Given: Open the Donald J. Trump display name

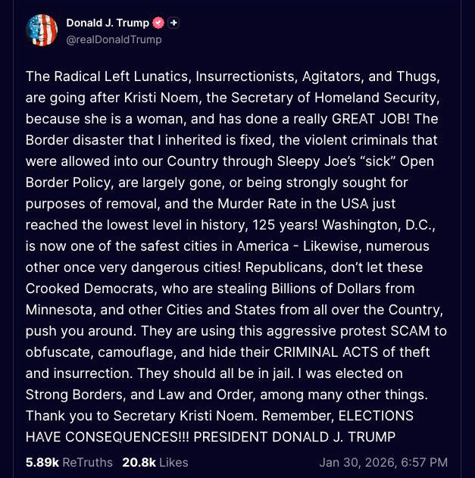Looking at the screenshot, I should (107, 23).
